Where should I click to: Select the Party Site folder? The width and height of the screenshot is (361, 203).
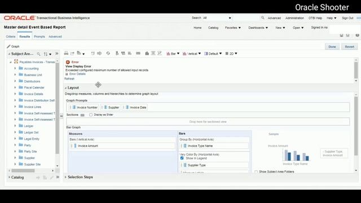pyautogui.click(x=30, y=152)
